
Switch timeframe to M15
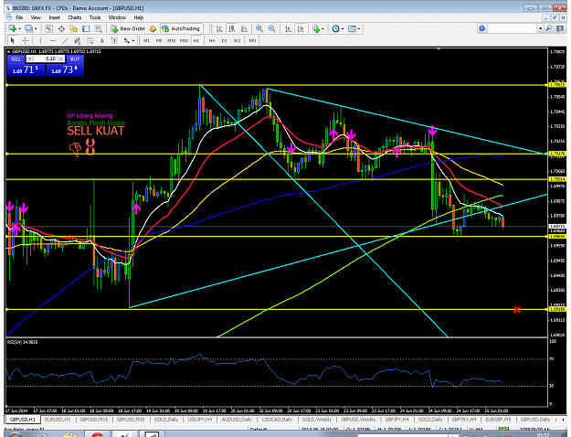pos(171,41)
